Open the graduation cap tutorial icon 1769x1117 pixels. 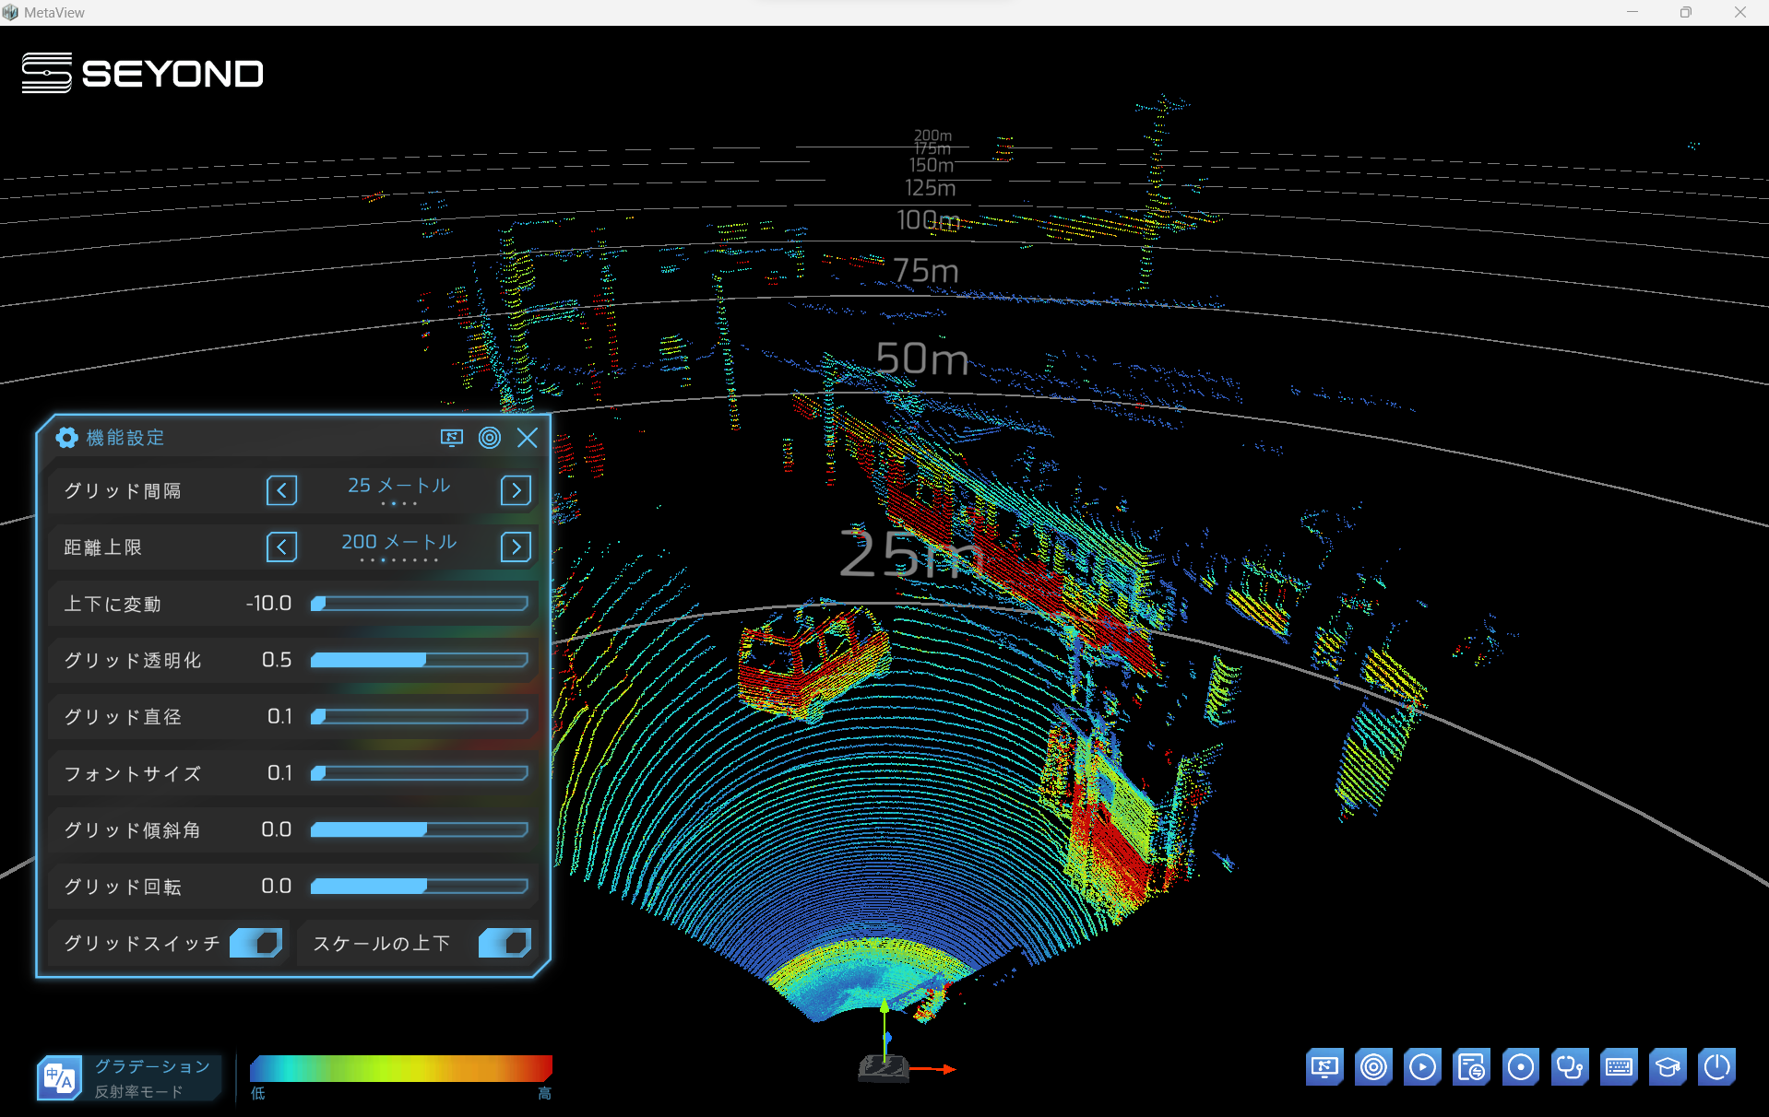pyautogui.click(x=1668, y=1067)
